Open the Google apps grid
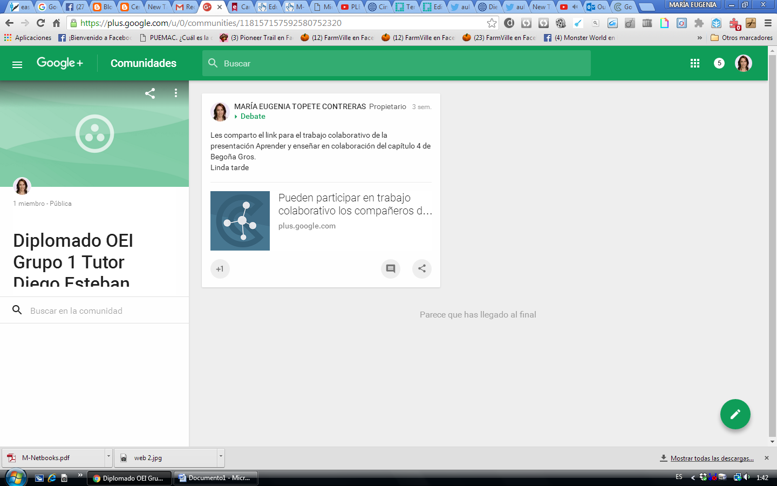 695,63
